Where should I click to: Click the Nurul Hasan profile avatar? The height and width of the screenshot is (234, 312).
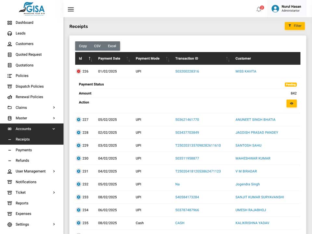click(x=275, y=8)
